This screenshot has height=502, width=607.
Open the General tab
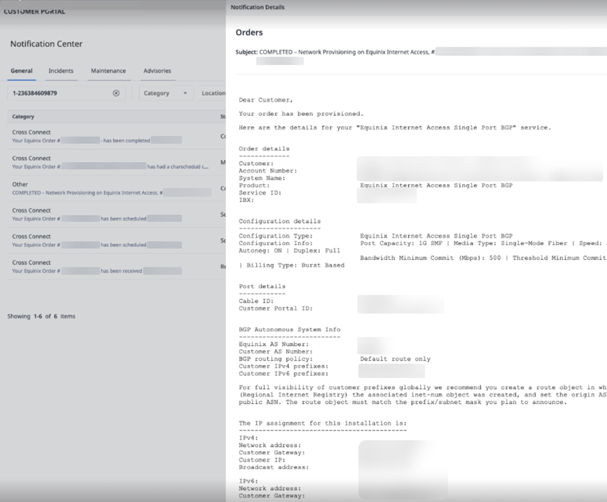coord(22,71)
